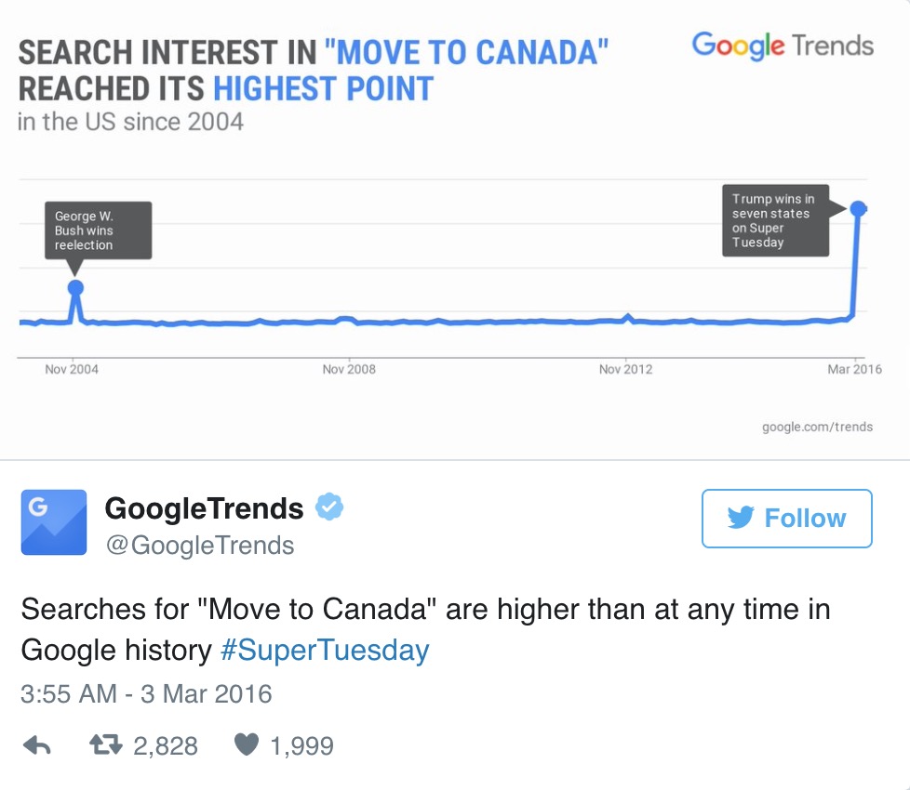The width and height of the screenshot is (910, 790).
Task: Click the George W. Bush reelection annotation
Action: [x=98, y=230]
